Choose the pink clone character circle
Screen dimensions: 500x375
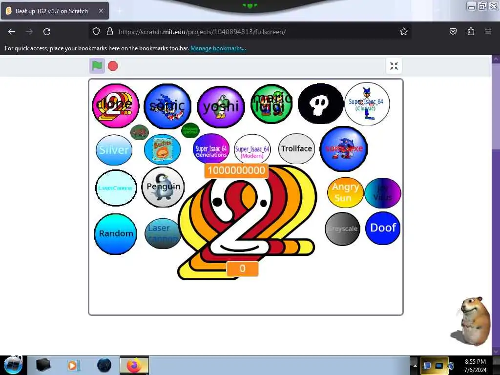click(x=115, y=105)
